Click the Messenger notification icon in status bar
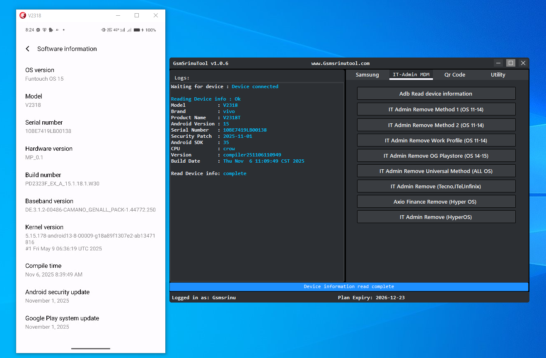This screenshot has height=358, width=546. point(38,30)
